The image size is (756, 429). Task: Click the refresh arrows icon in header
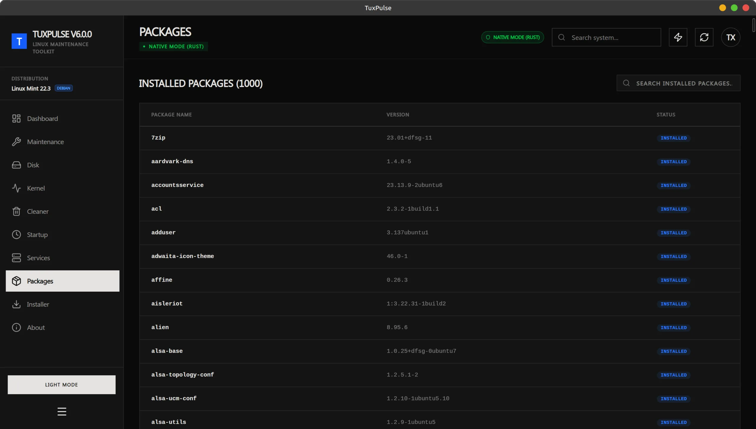coord(704,37)
